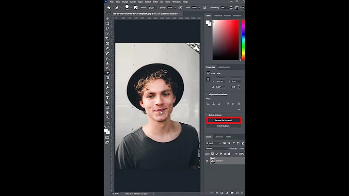
Task: Click inside the red color picker field
Action: tap(226, 40)
